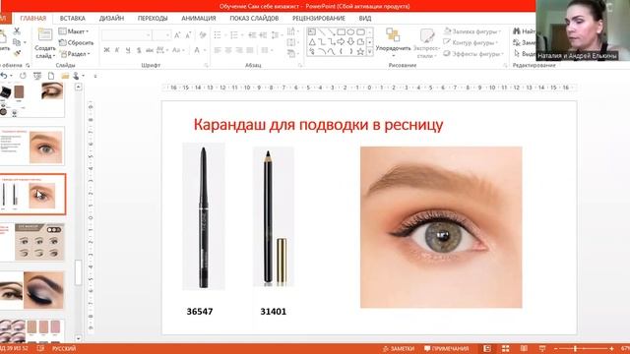
Task: Center text in paragraph group
Action: click(227, 50)
